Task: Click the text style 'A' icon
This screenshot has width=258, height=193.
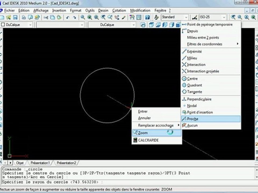Action: (x=156, y=17)
